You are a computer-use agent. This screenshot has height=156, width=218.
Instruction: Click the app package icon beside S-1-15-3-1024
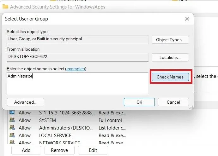pos(12,112)
